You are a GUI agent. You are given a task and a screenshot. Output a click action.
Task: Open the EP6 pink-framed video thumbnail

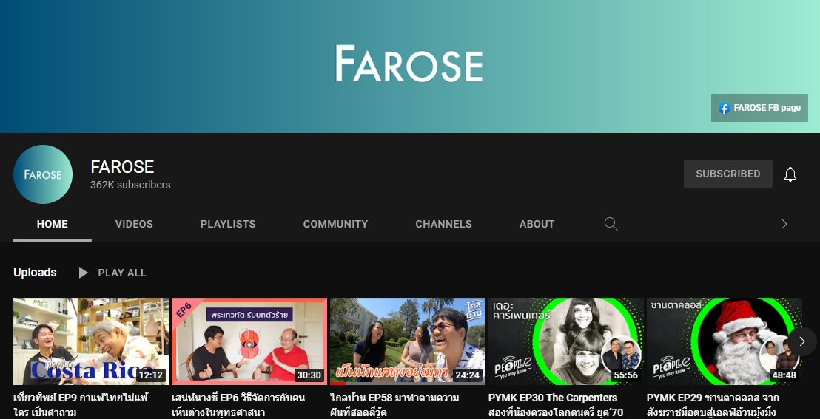pos(249,341)
